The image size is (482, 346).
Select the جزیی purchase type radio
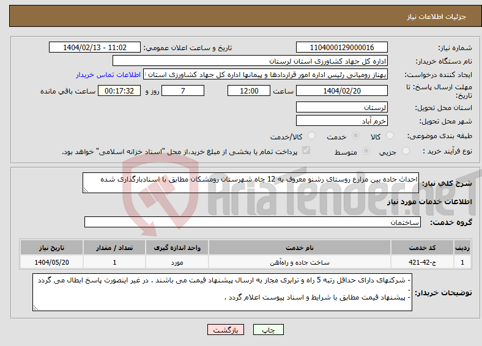click(x=406, y=150)
